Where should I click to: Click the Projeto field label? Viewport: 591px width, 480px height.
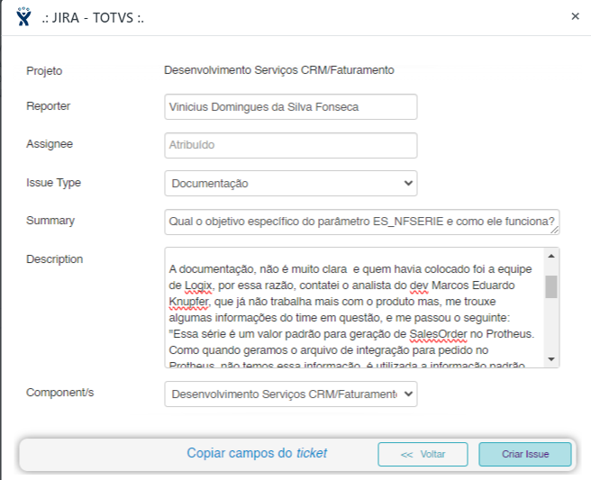[x=45, y=70]
